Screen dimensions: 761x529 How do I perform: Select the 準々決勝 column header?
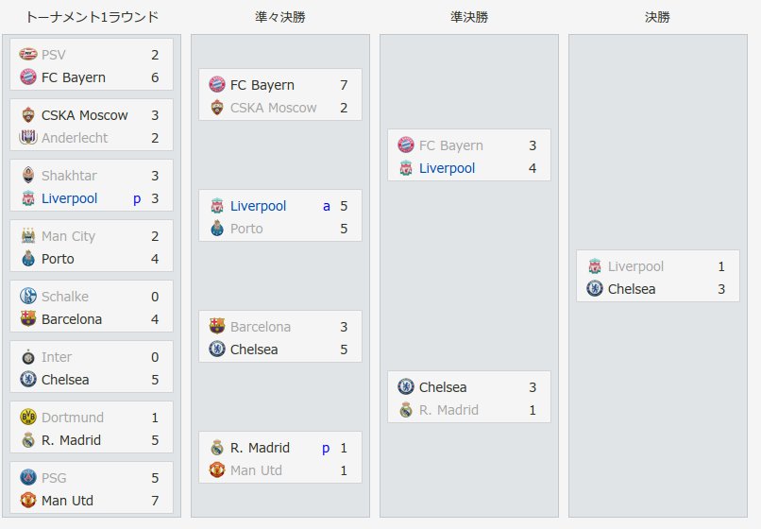(x=280, y=17)
